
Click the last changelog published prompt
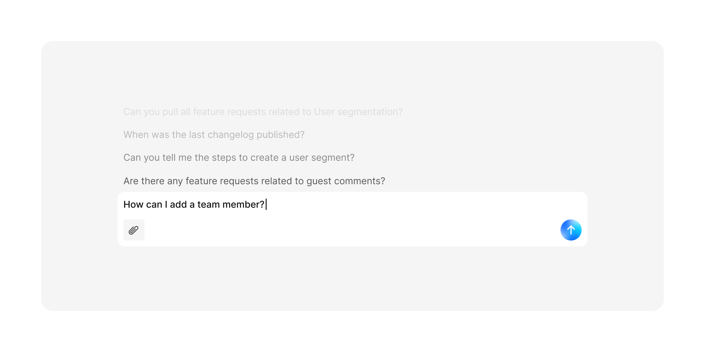(214, 134)
